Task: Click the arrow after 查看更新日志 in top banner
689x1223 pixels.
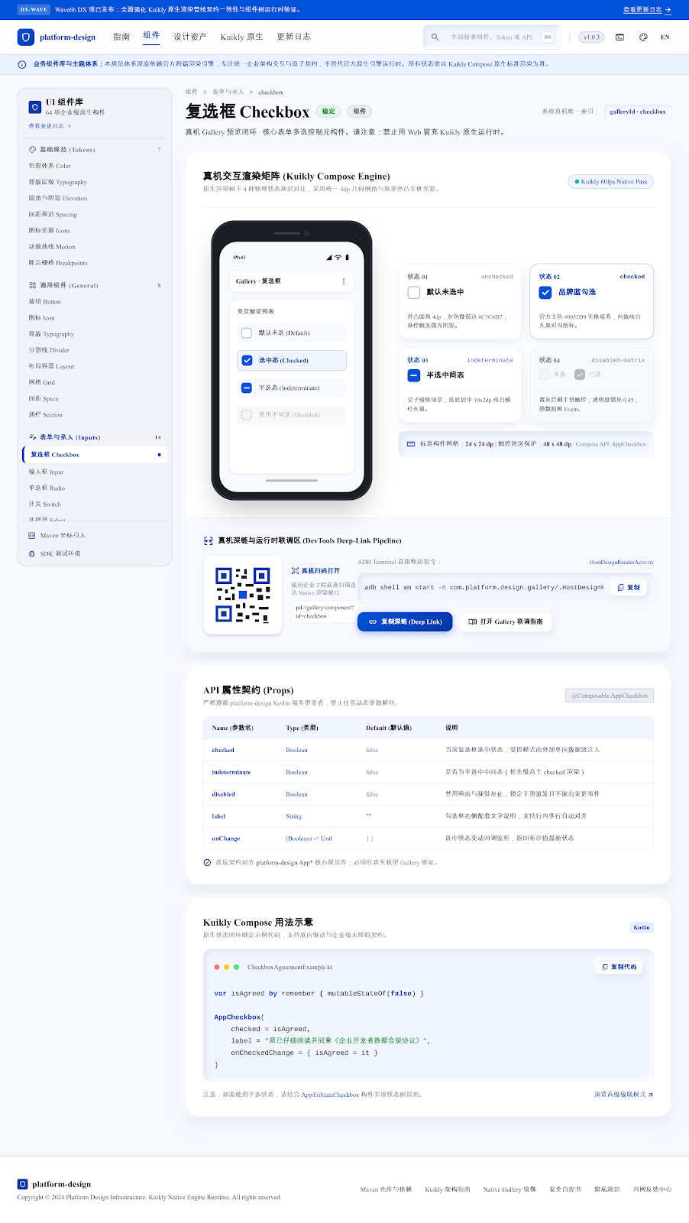Action: pos(668,10)
